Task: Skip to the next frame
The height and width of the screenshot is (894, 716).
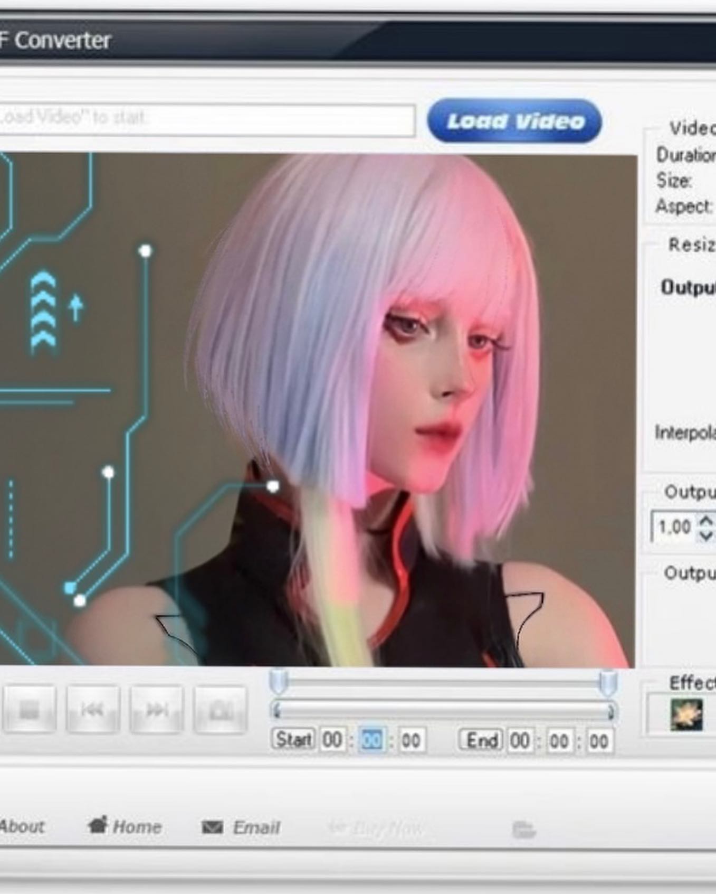Action: 157,710
